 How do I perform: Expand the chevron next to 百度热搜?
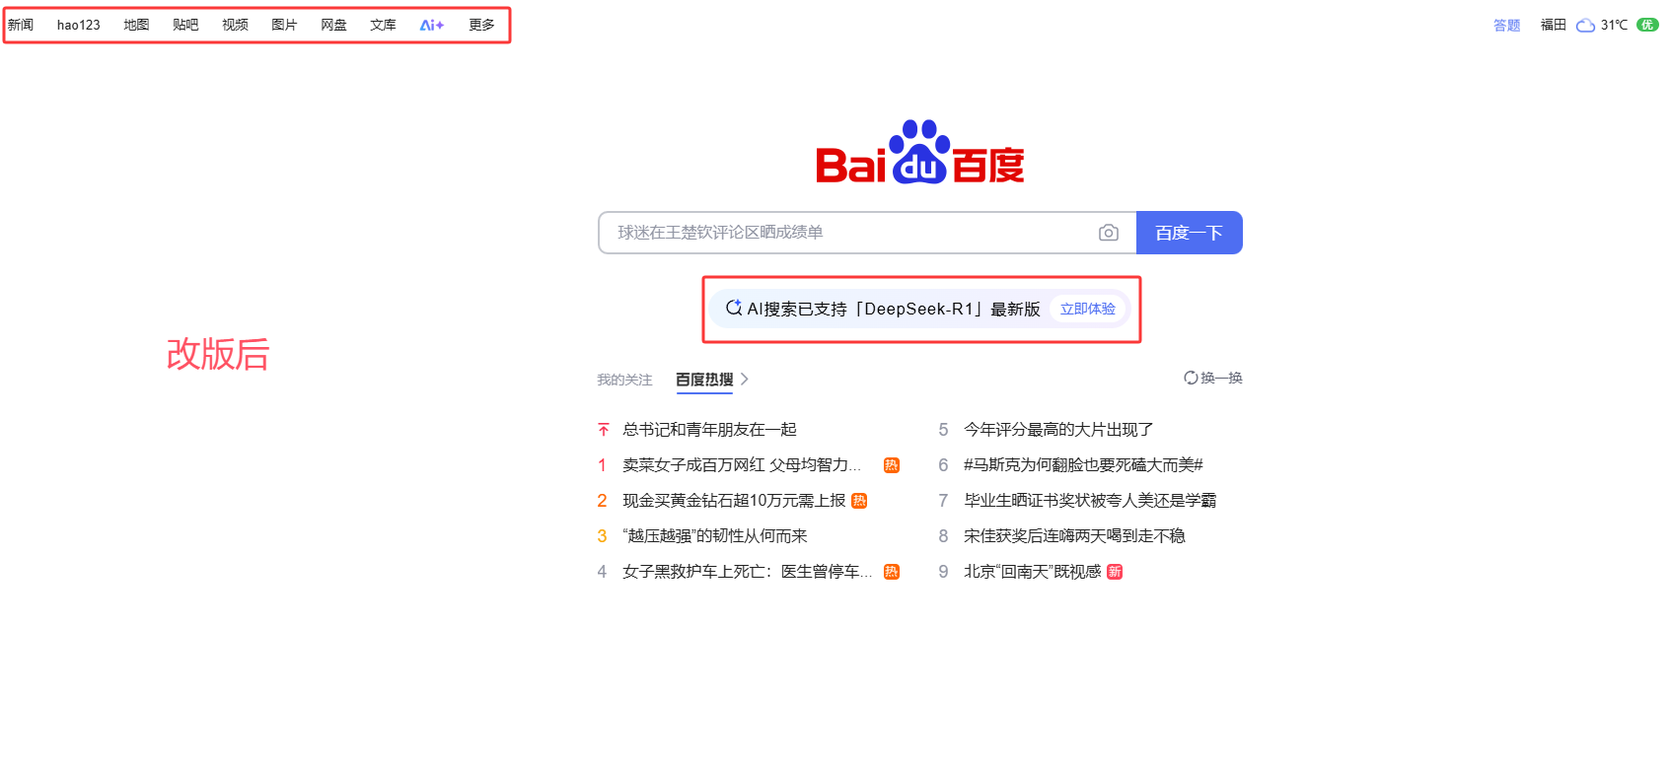pos(745,379)
